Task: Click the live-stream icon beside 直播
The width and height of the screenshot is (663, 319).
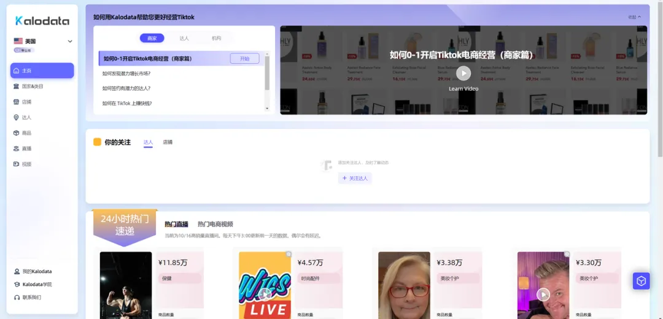Action: pyautogui.click(x=17, y=148)
